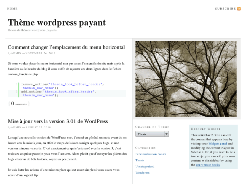The width and height of the screenshot is (246, 184).
Task: Open the Personnalisation Footer category
Action: [x=151, y=154]
